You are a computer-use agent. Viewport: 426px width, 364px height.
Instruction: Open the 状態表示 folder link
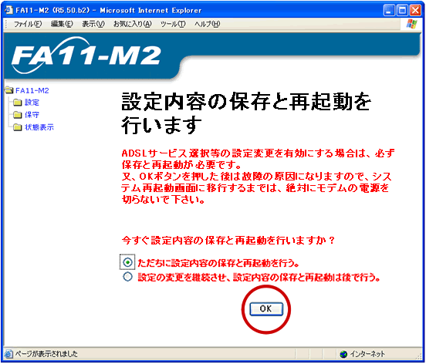tap(39, 127)
